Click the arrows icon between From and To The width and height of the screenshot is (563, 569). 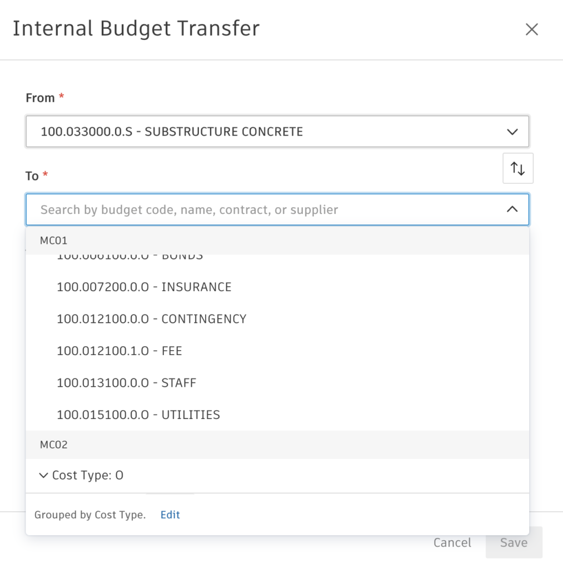pos(517,168)
